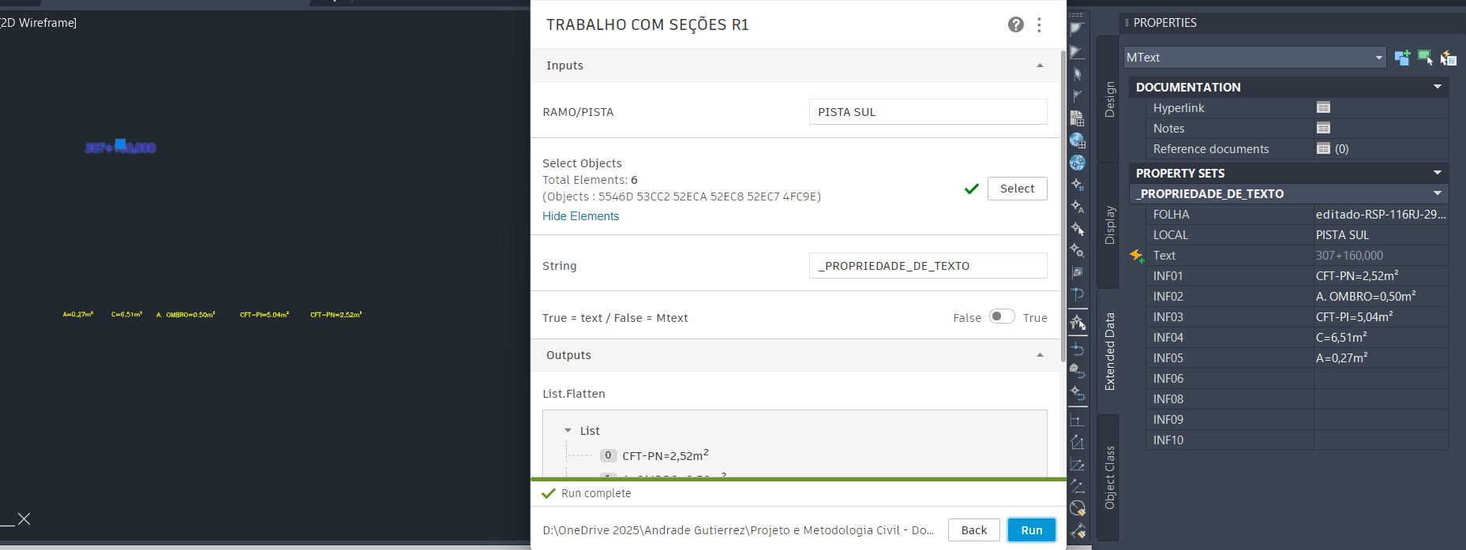
Task: Toggle the PICKADD value icon in Properties
Action: pos(1402,58)
